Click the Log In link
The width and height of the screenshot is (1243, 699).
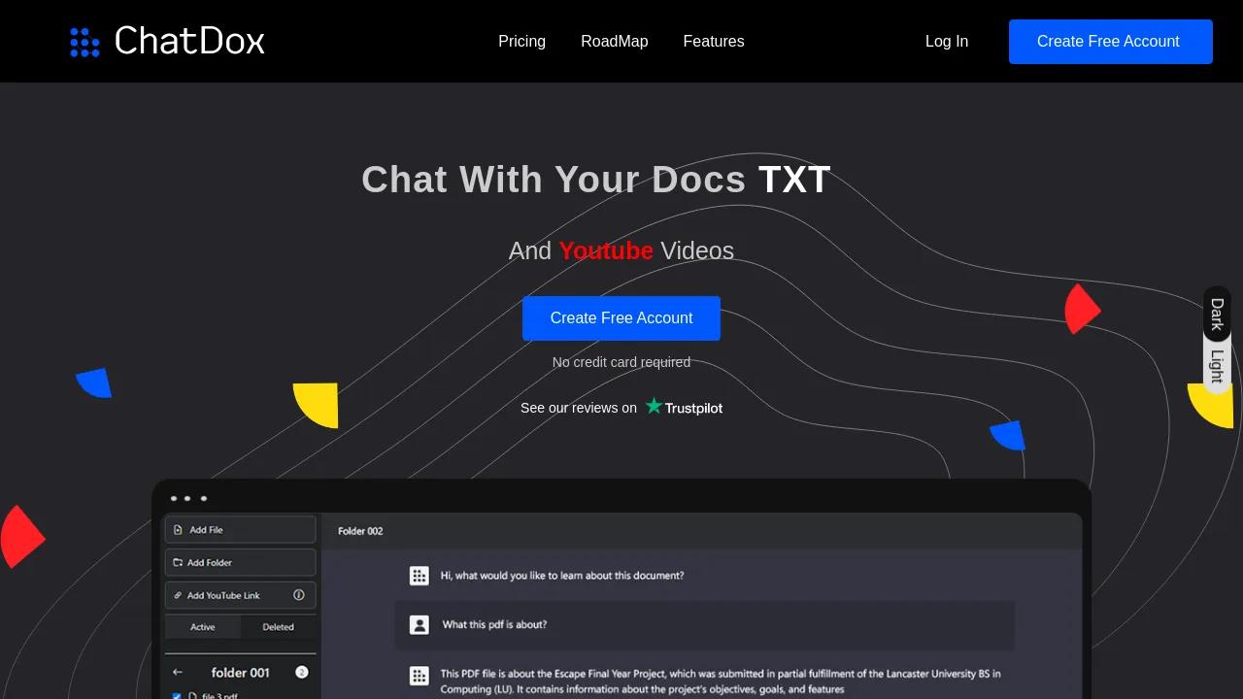[x=947, y=42]
